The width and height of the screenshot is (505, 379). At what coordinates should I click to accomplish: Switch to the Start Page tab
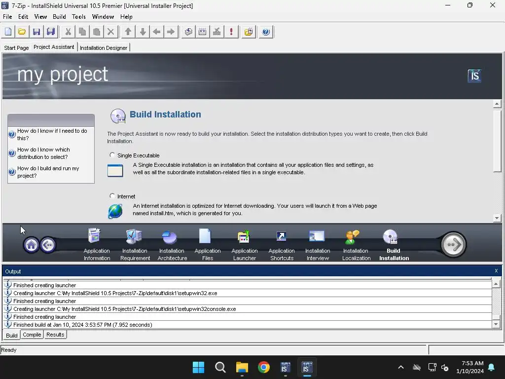(x=16, y=48)
